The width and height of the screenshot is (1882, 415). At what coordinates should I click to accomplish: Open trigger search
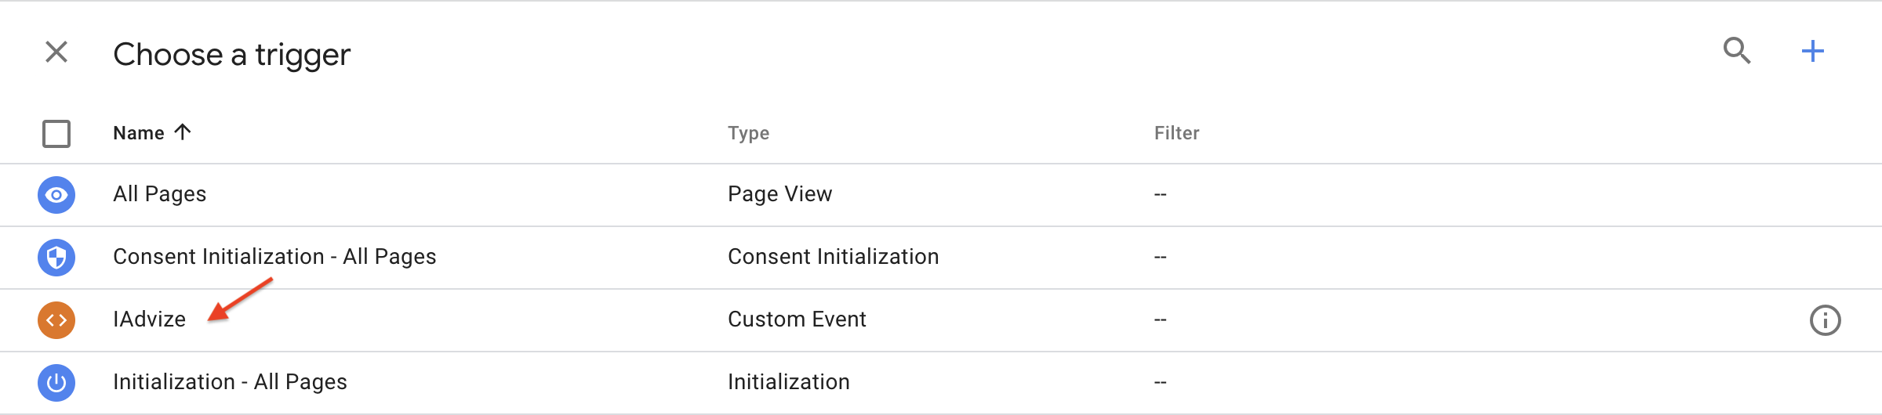coord(1736,52)
